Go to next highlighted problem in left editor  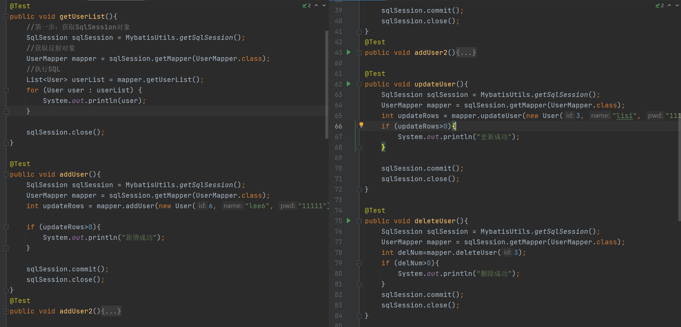[x=324, y=5]
